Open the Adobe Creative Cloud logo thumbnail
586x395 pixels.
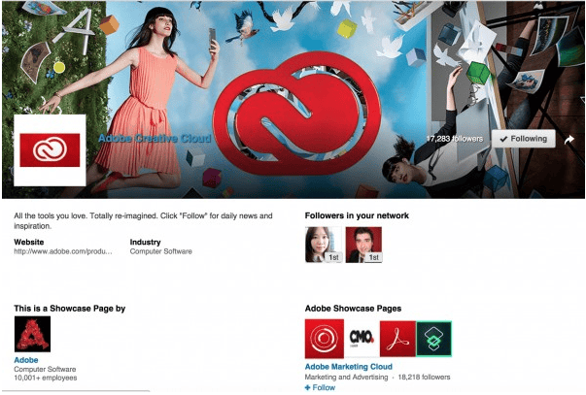[50, 150]
